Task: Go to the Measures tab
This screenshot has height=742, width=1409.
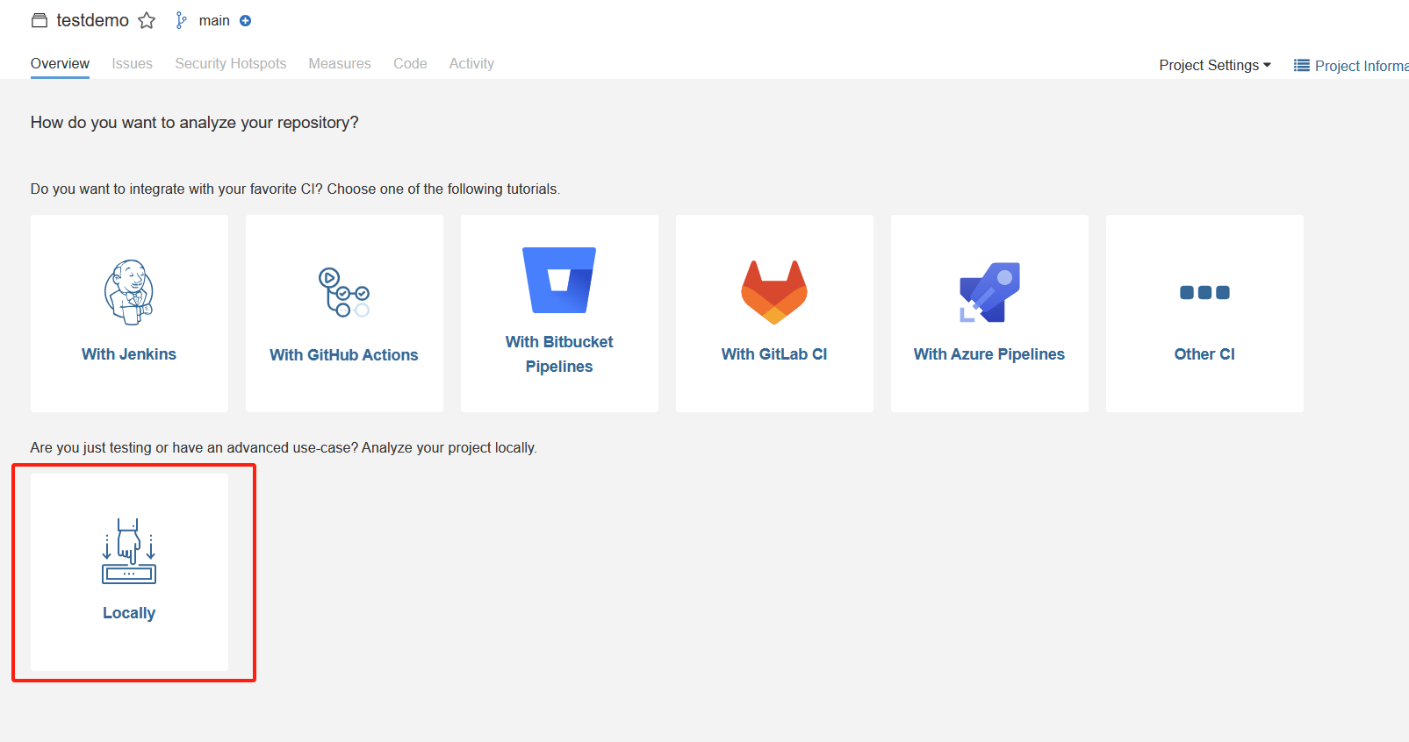Action: [x=340, y=63]
